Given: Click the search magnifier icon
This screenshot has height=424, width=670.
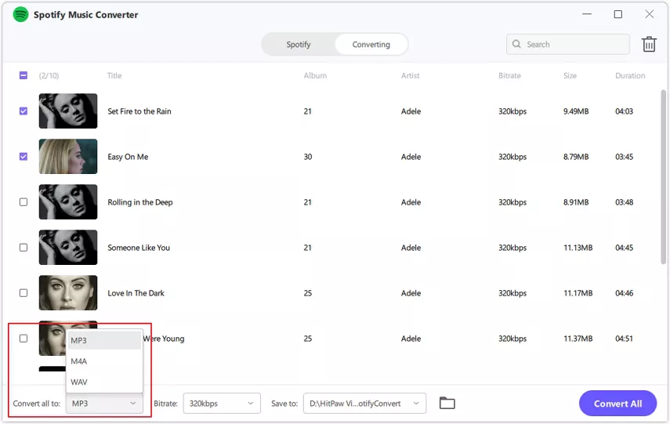Looking at the screenshot, I should (517, 45).
